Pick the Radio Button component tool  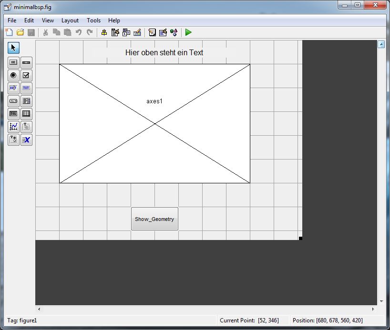click(13, 75)
